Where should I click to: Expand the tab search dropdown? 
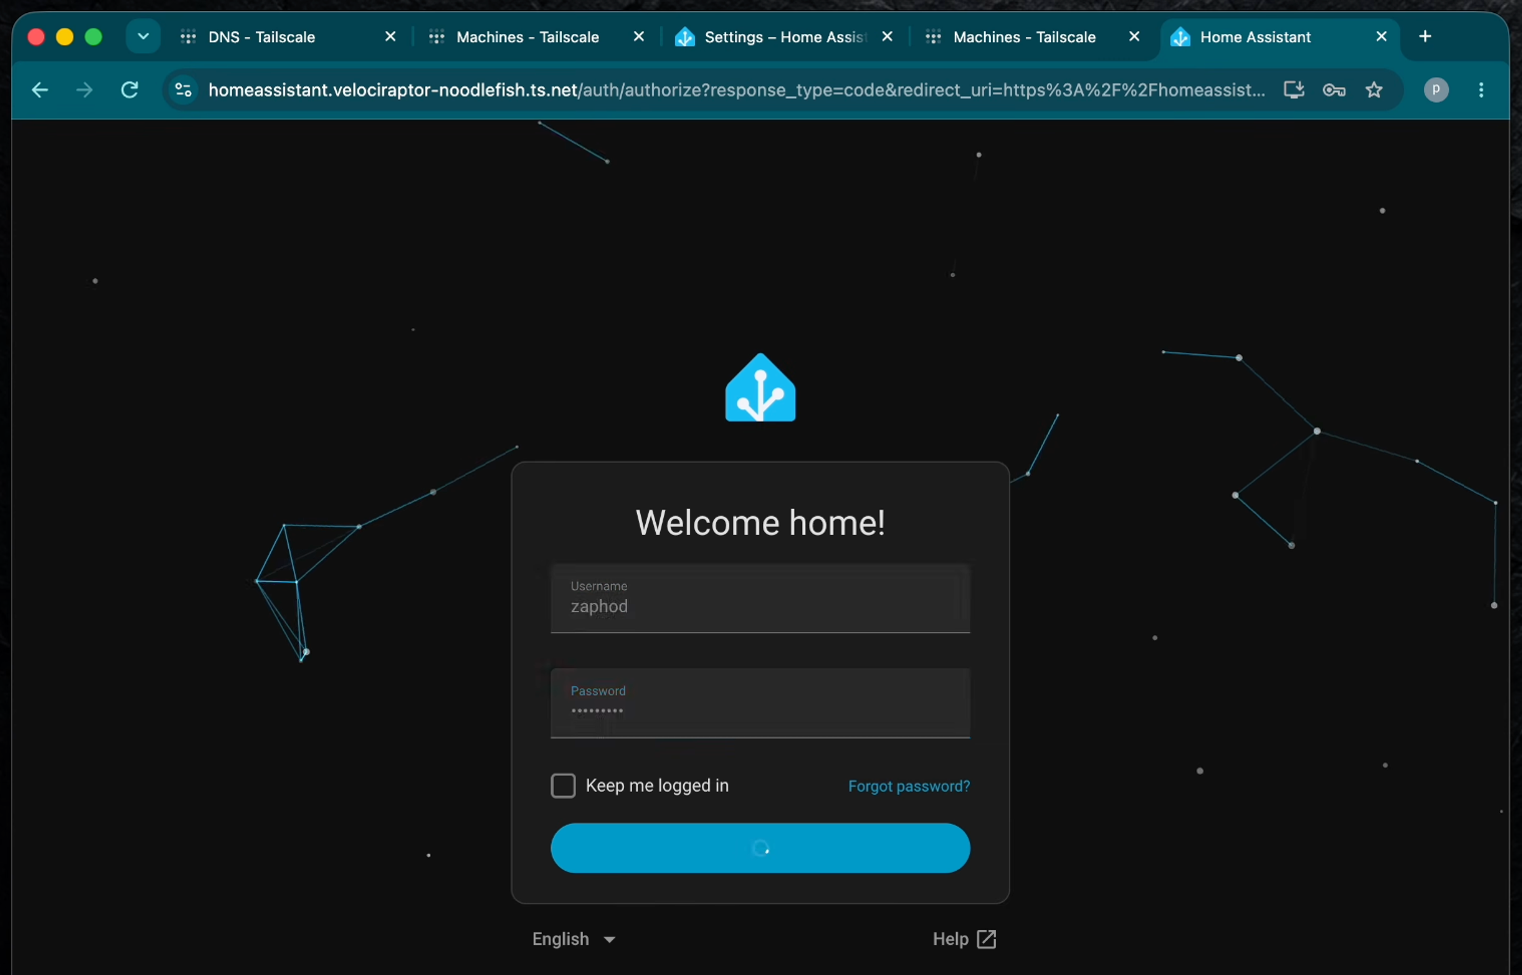coord(143,37)
